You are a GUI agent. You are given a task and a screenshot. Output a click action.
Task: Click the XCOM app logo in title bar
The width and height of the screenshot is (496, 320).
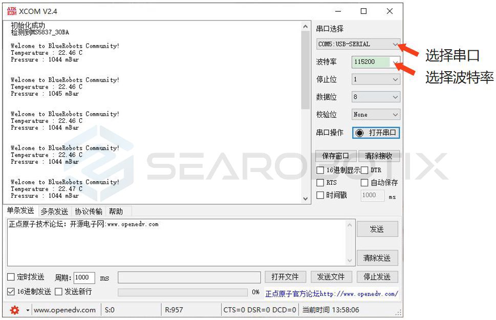pyautogui.click(x=11, y=11)
